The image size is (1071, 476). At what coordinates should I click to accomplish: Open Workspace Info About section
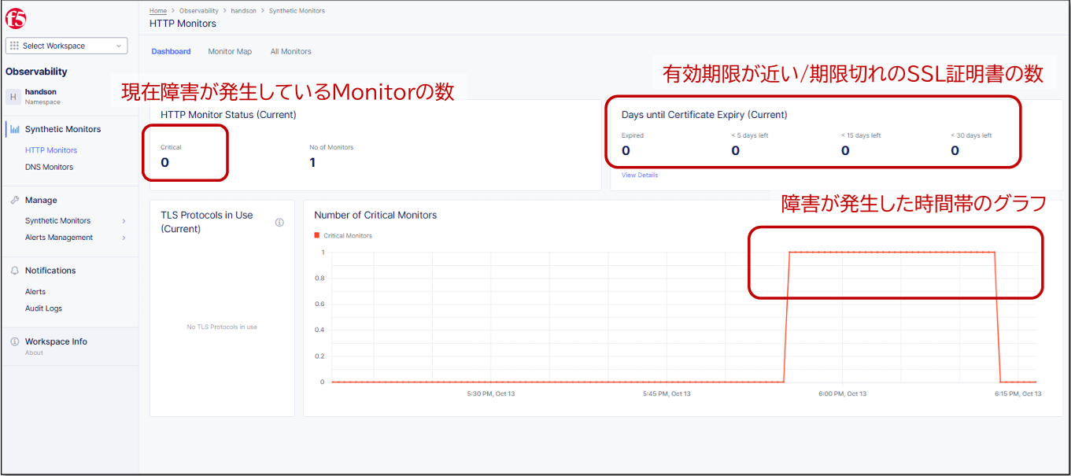click(x=56, y=346)
